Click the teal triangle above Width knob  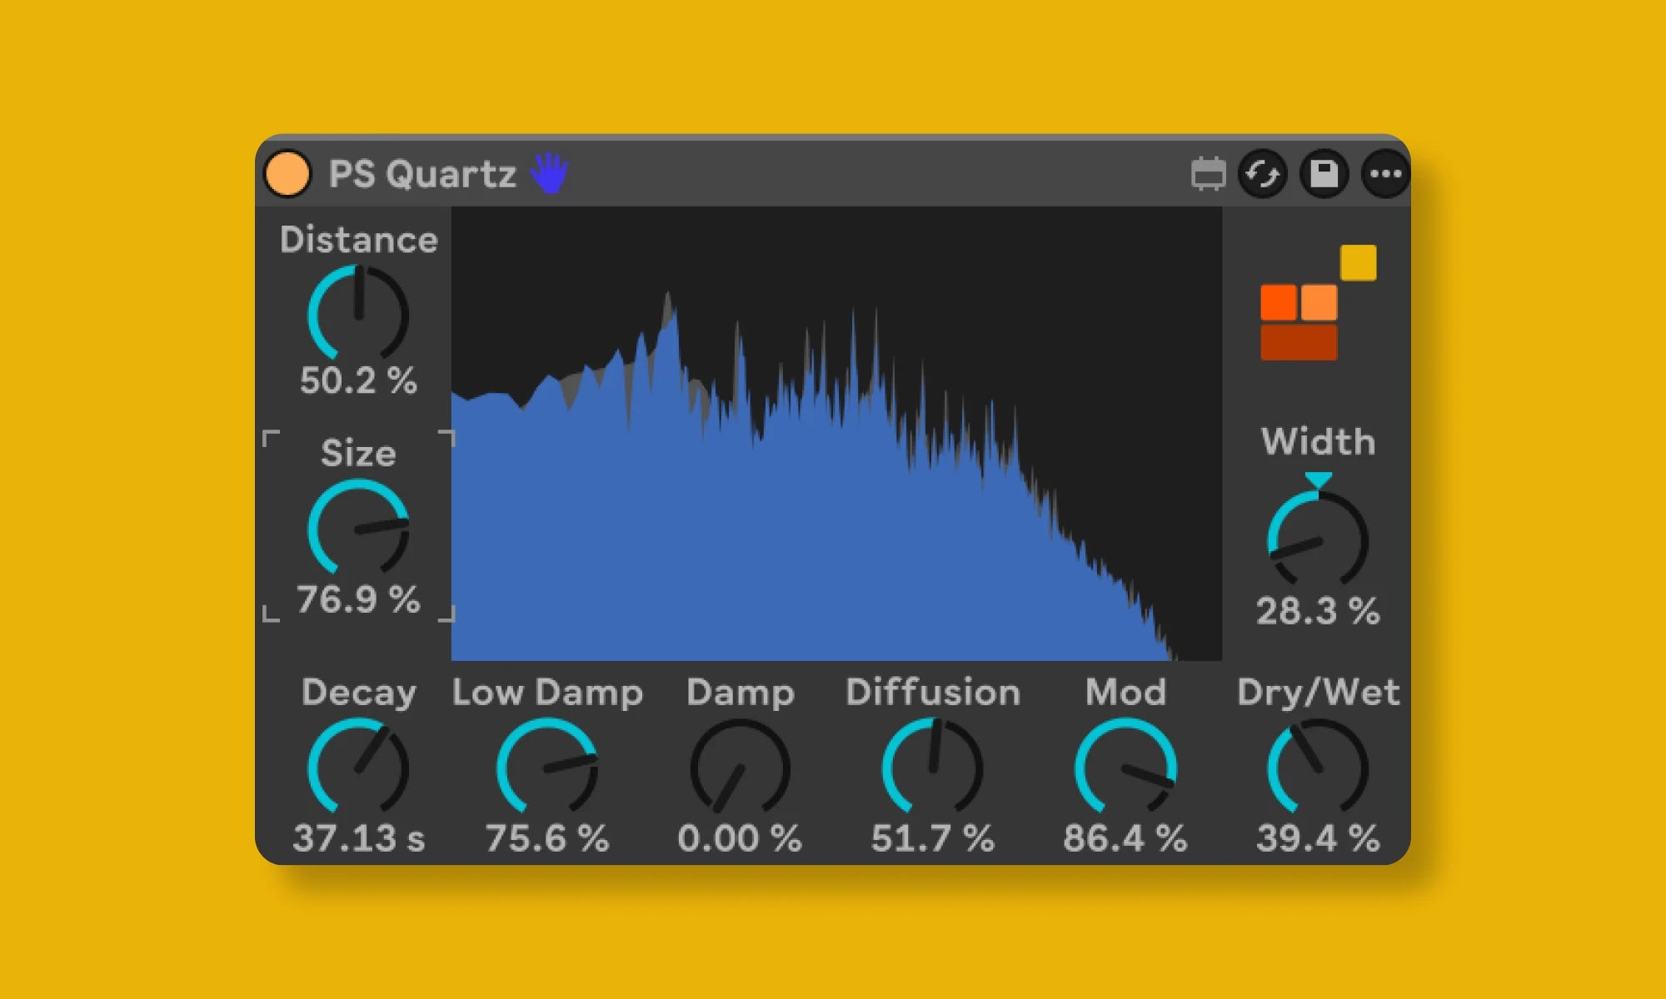tap(1318, 480)
